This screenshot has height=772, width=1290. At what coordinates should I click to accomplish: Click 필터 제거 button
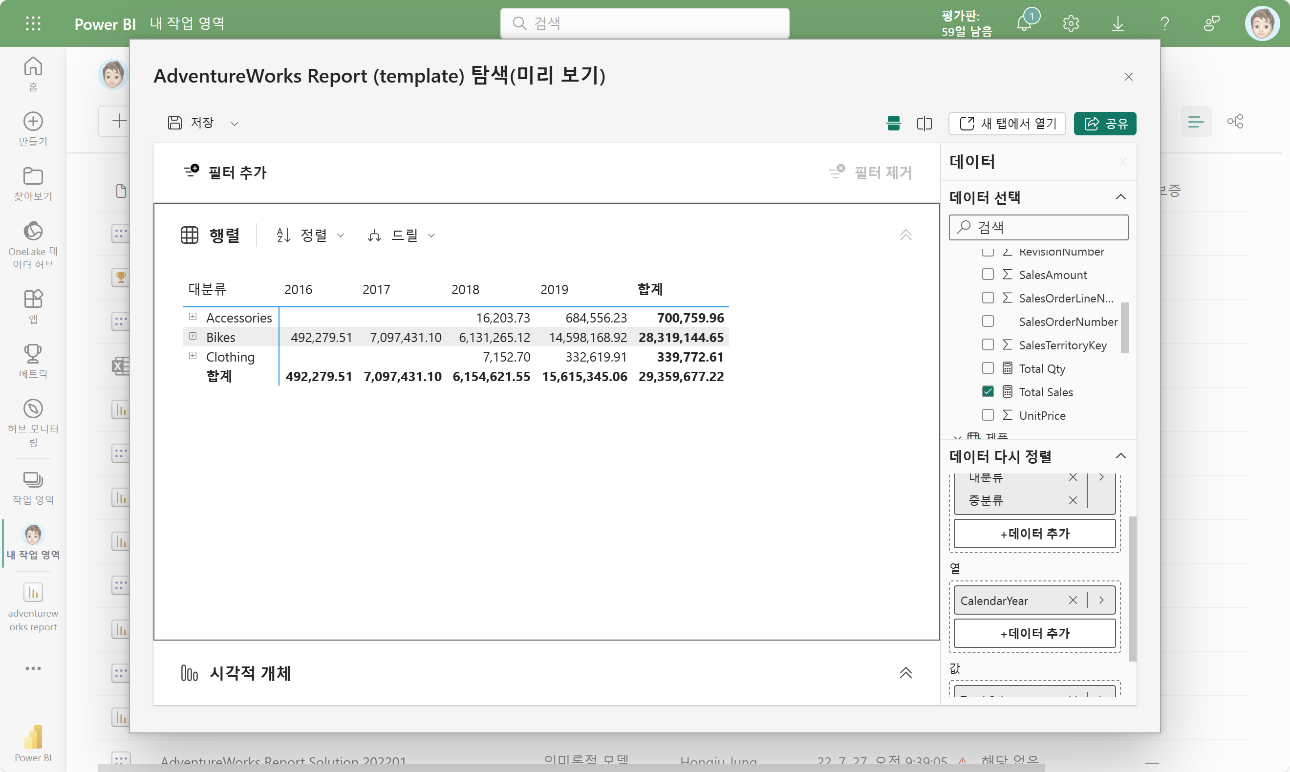tap(871, 172)
